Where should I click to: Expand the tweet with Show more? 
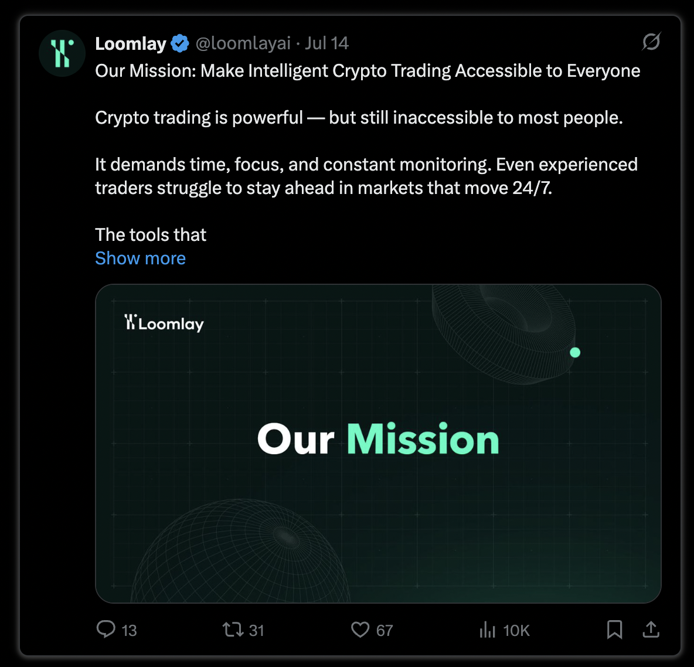[x=140, y=258]
